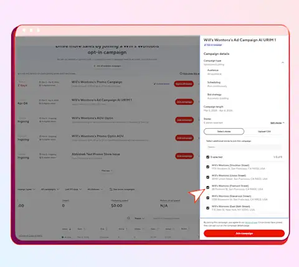This screenshot has width=299, height=267.
Task: Open the Campaign types filter dropdown
Action: click(26, 189)
